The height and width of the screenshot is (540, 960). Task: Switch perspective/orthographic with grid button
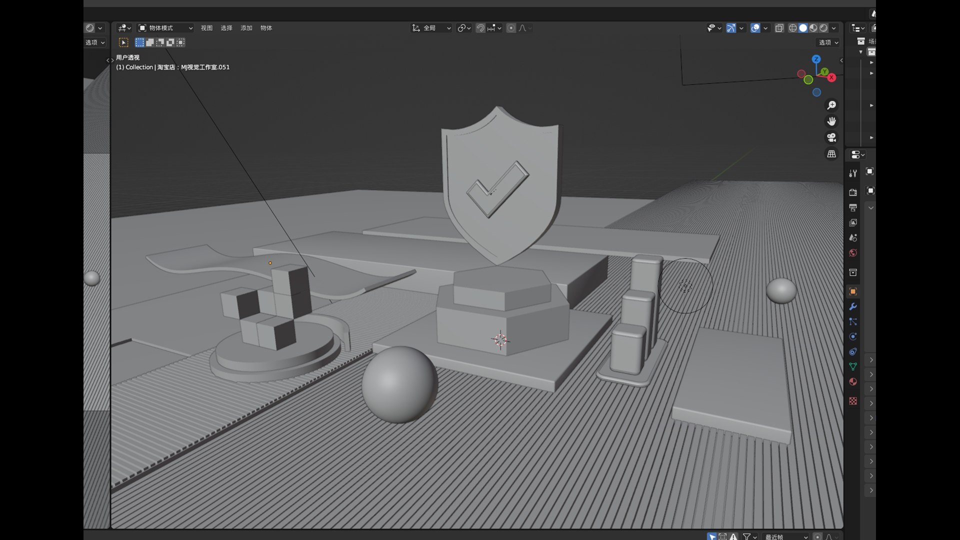coord(831,154)
